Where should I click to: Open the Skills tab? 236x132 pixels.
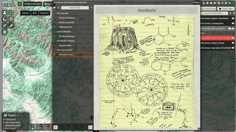point(35,13)
